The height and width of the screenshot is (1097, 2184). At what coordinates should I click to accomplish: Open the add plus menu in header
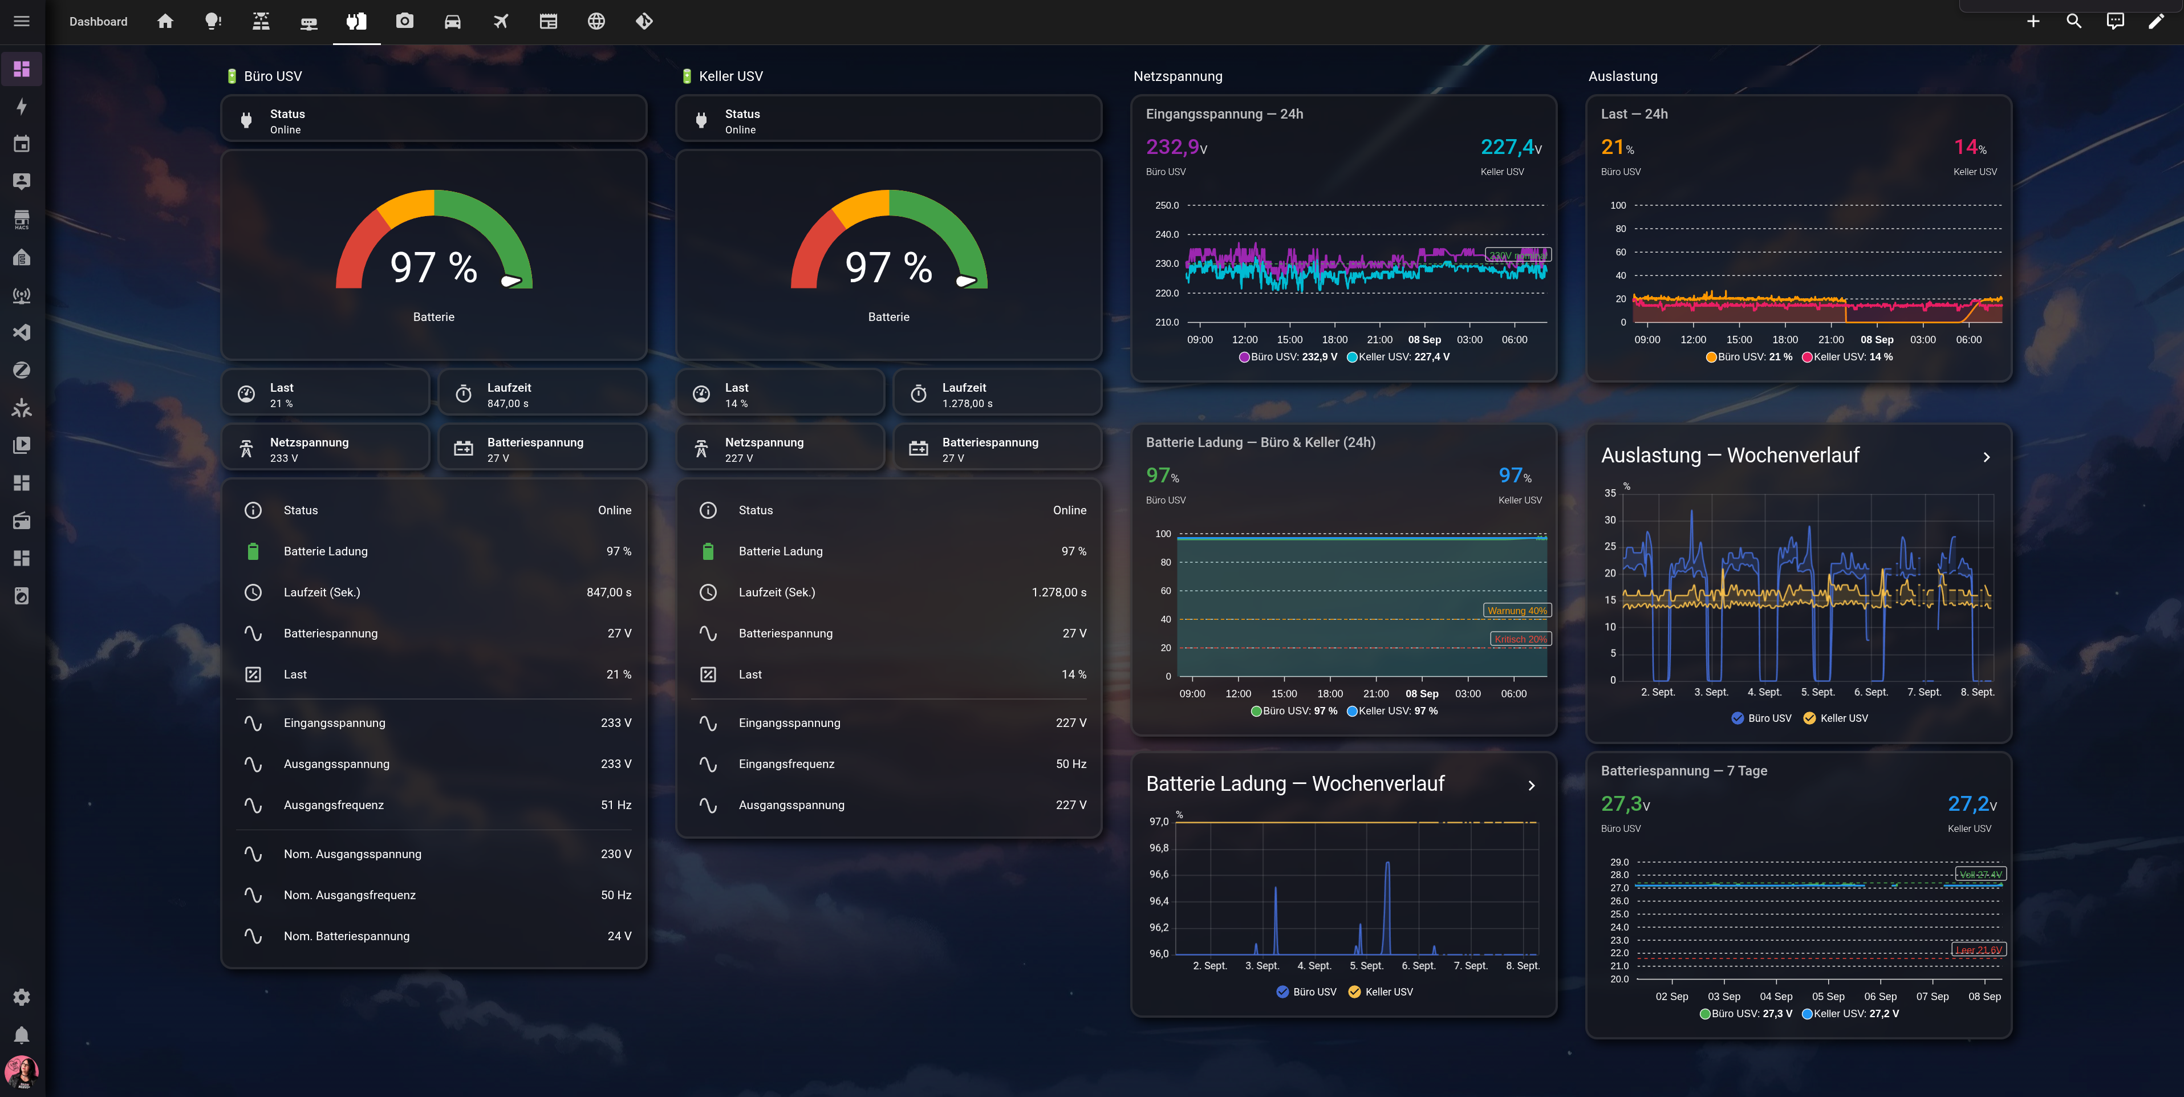point(2033,21)
